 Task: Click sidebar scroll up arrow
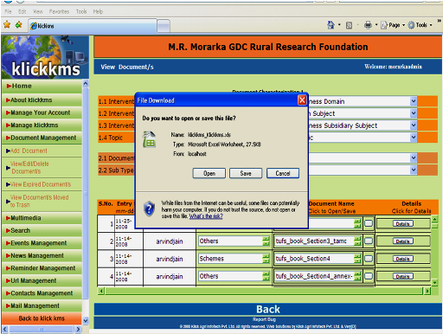point(86,84)
